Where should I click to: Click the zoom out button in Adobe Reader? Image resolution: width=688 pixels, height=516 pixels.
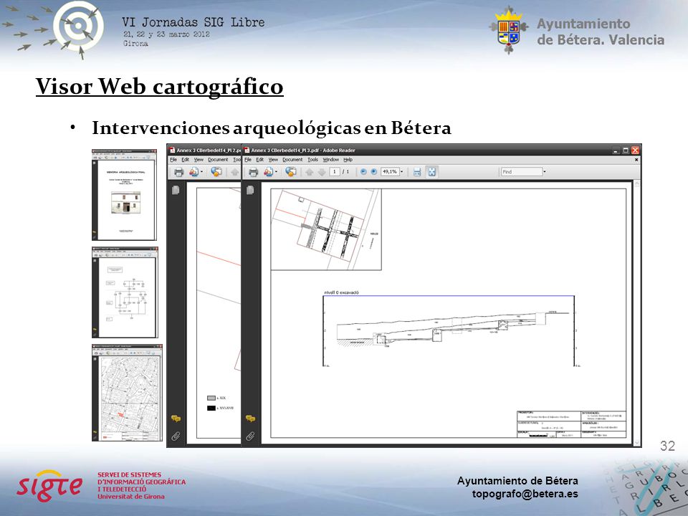[x=363, y=172]
